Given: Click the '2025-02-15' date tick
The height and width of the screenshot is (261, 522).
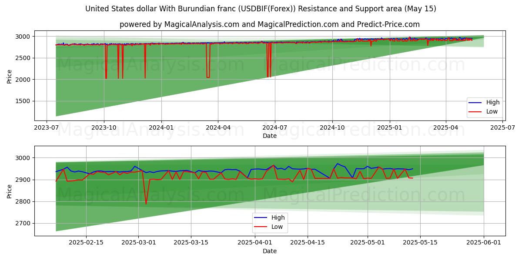Looking at the screenshot, I should [x=86, y=243].
